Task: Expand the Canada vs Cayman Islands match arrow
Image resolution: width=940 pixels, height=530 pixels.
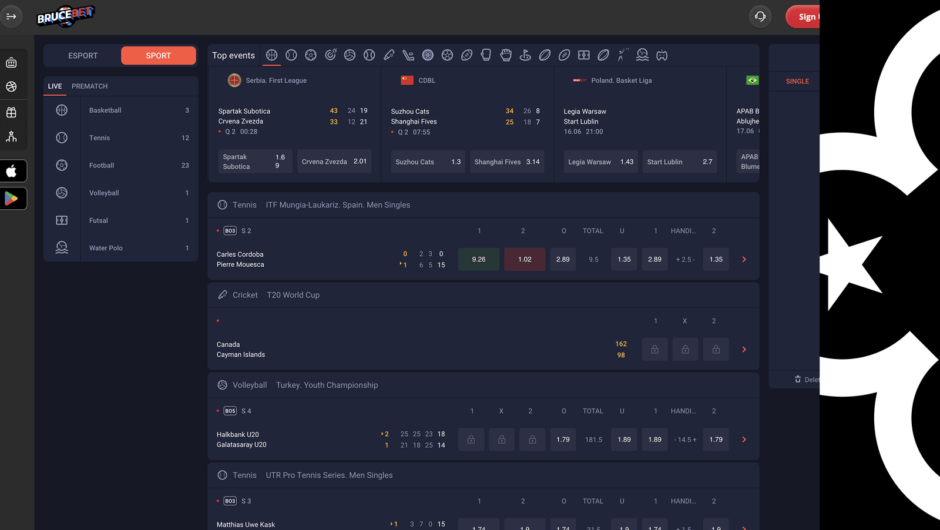Action: coord(744,350)
